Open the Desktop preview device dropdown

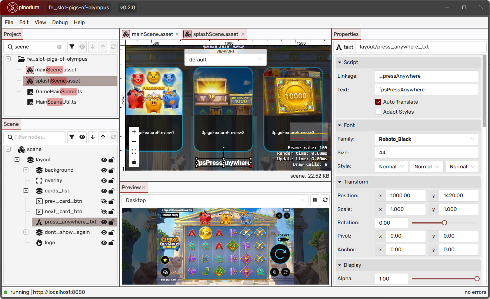(x=215, y=200)
